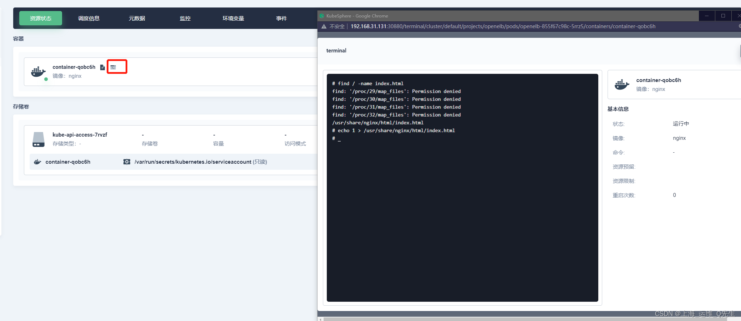Screen dimensions: 741x321
Task: Click inside the black terminal console
Action: pos(462,188)
